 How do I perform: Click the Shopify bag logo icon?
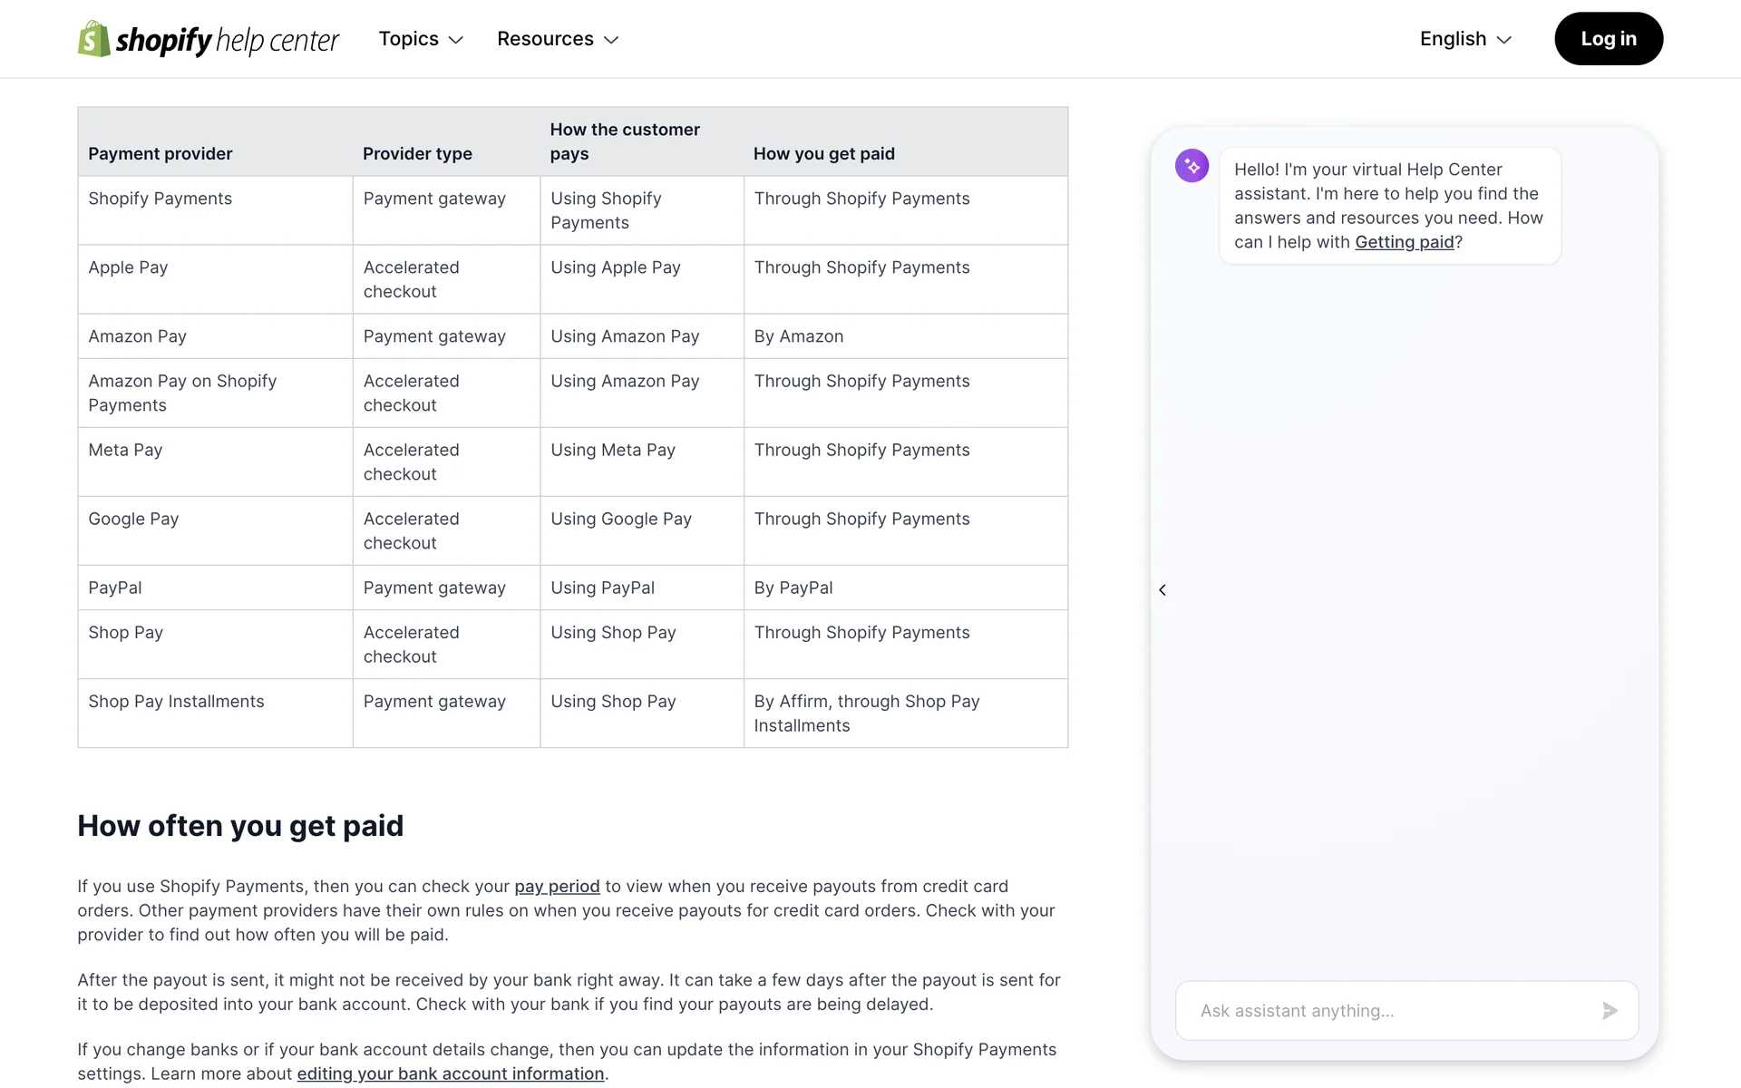[93, 39]
